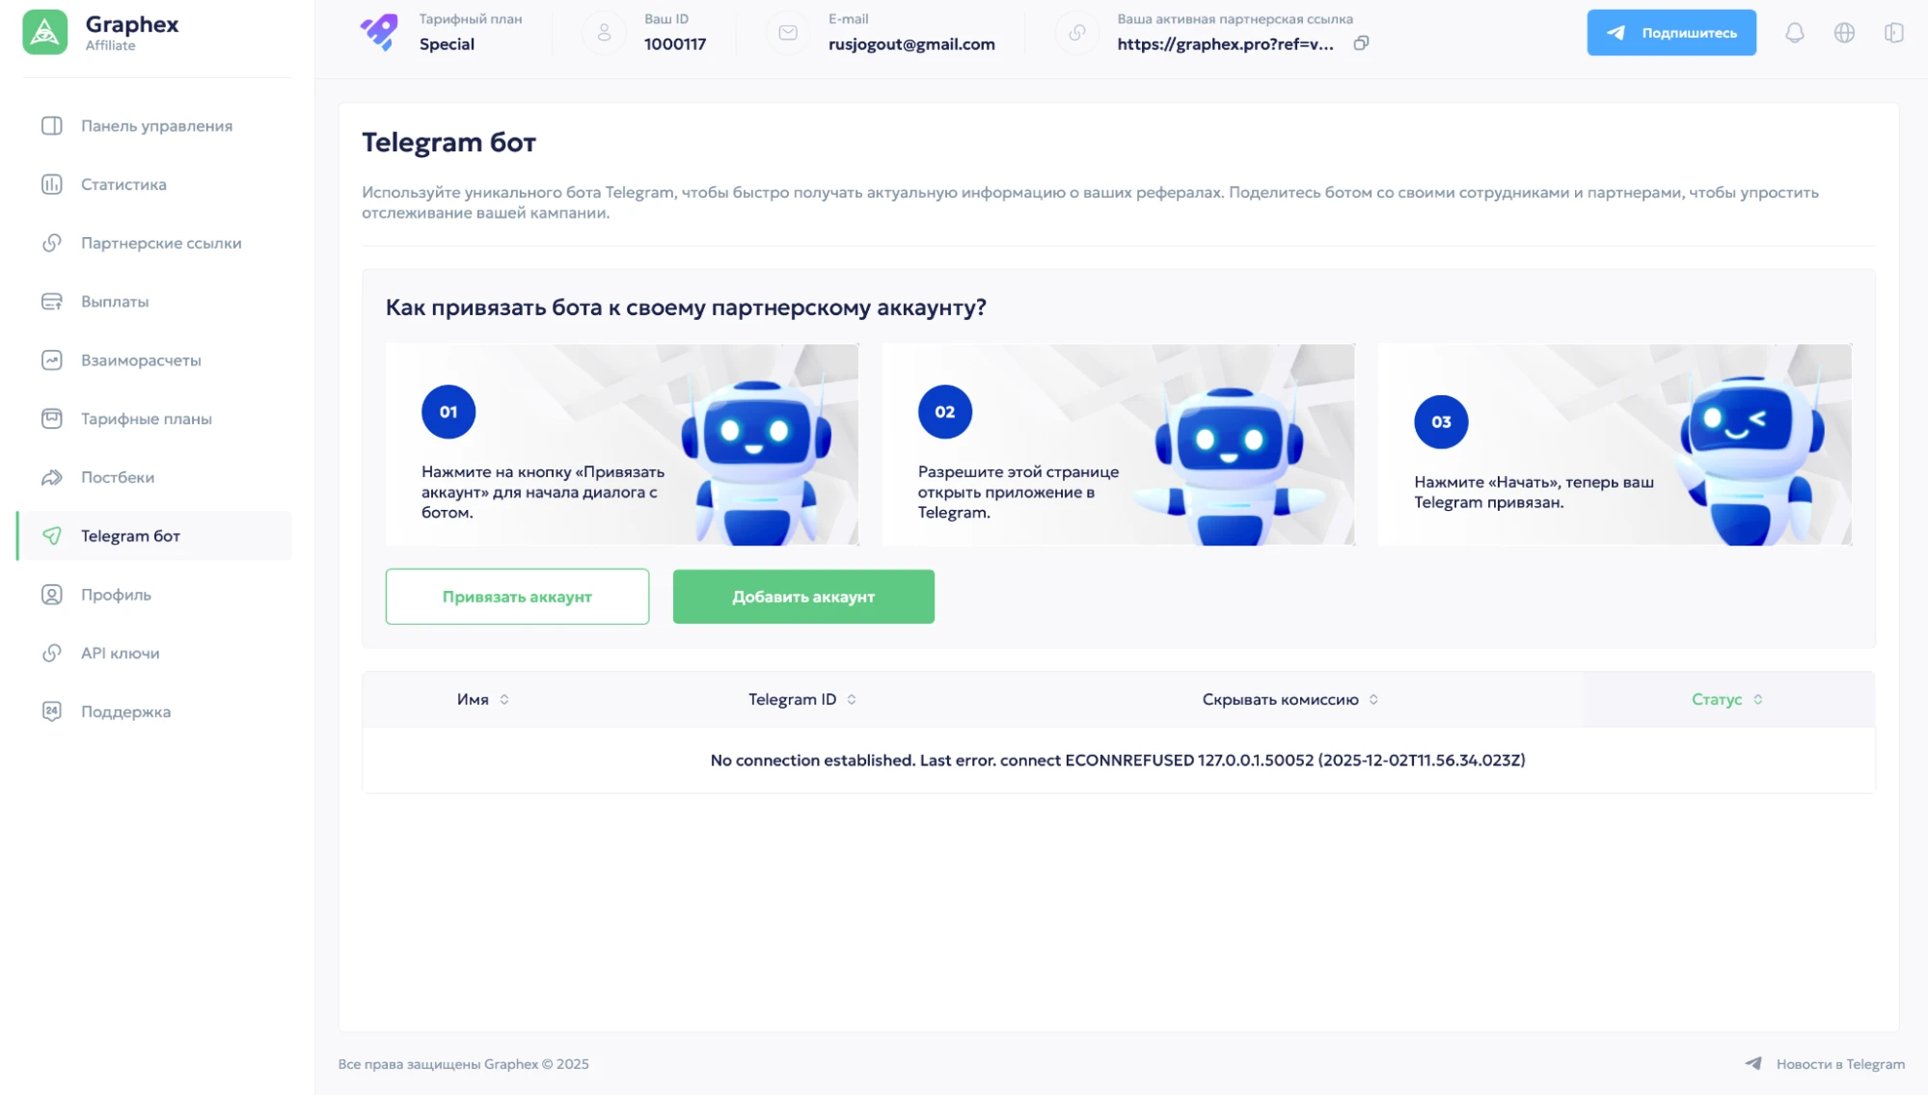Sort table by Статус column
1928x1096 pixels.
(1727, 700)
